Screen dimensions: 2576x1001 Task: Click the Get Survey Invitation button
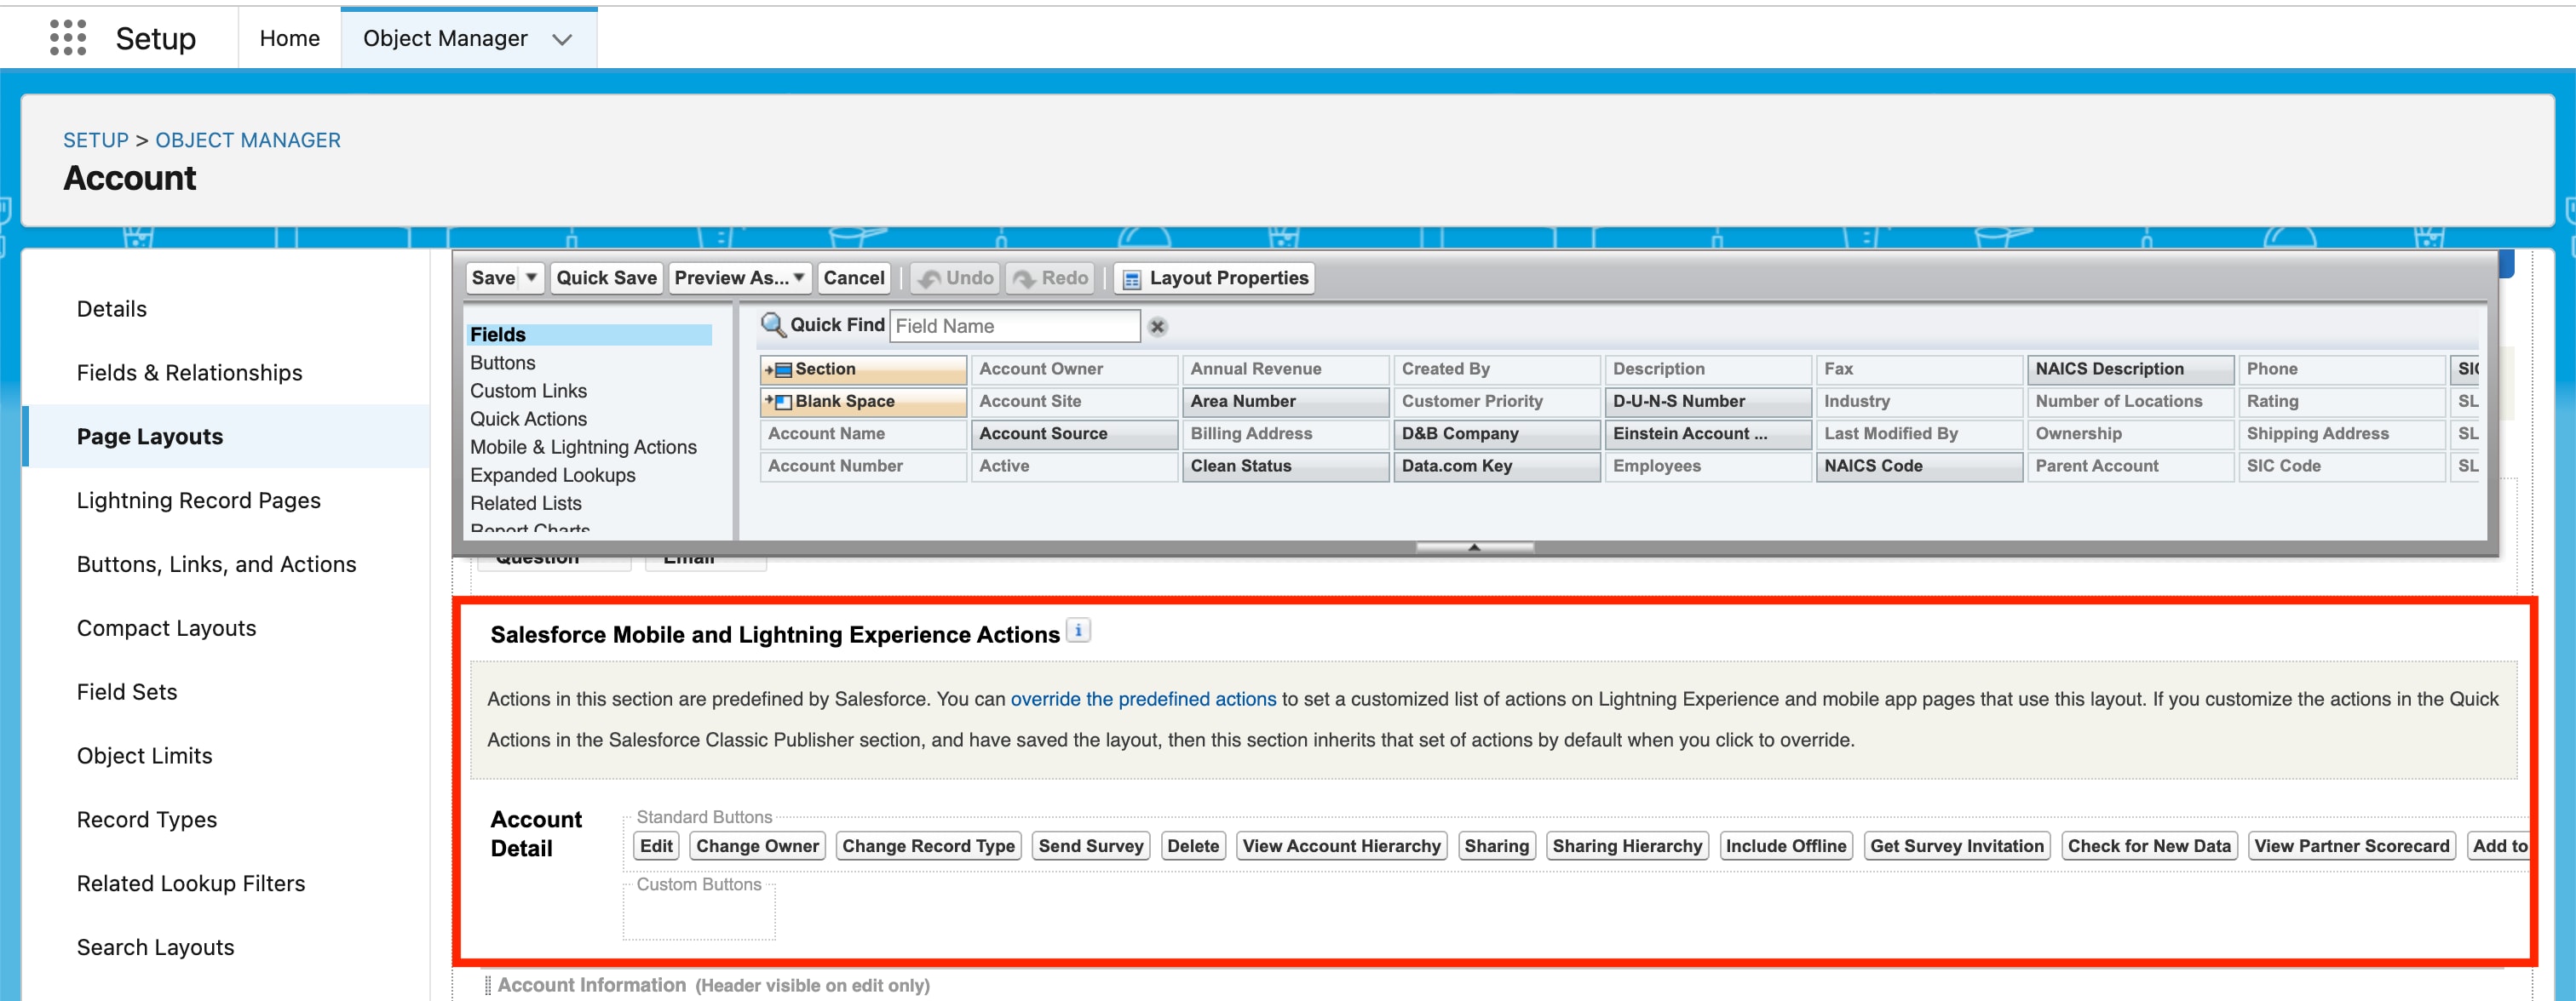(1957, 846)
